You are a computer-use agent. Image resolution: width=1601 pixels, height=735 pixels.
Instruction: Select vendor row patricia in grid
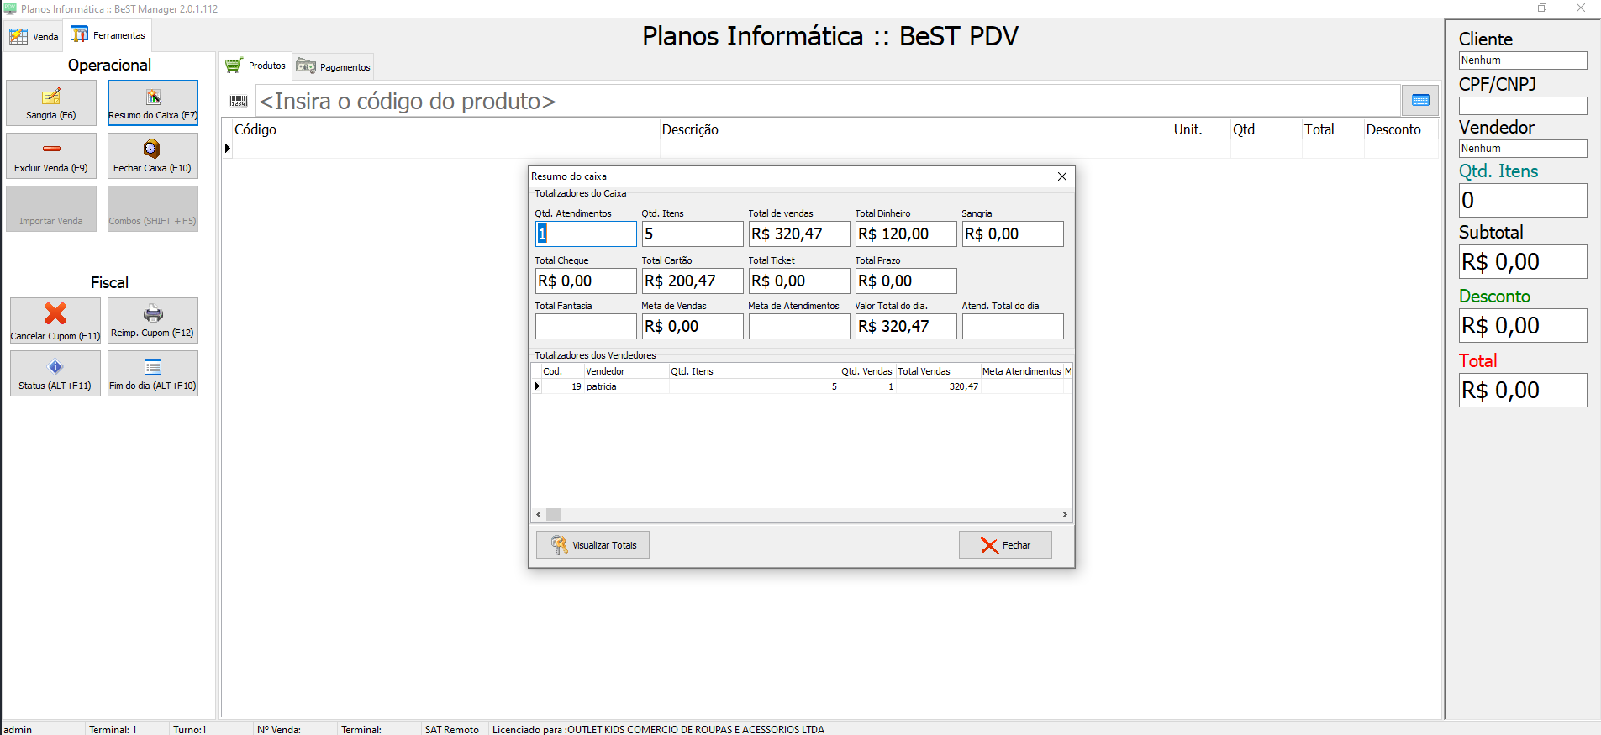tap(803, 386)
